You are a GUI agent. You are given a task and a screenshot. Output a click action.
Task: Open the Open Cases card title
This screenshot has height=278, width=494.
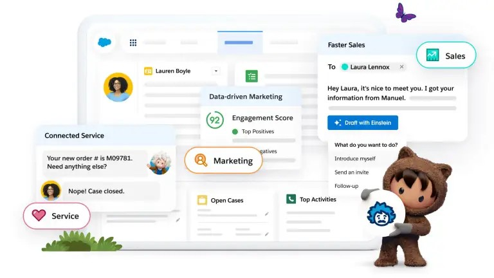click(x=227, y=201)
